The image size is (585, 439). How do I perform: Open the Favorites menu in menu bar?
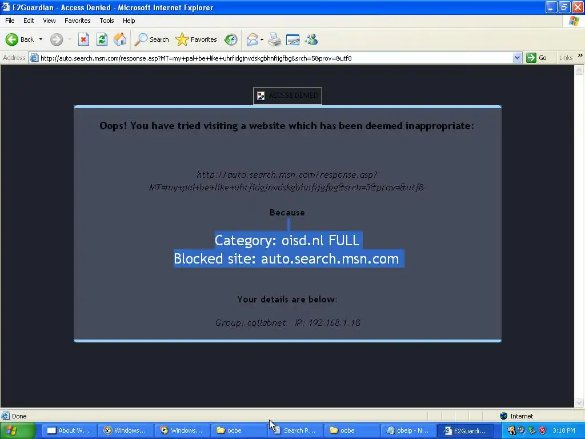click(77, 21)
